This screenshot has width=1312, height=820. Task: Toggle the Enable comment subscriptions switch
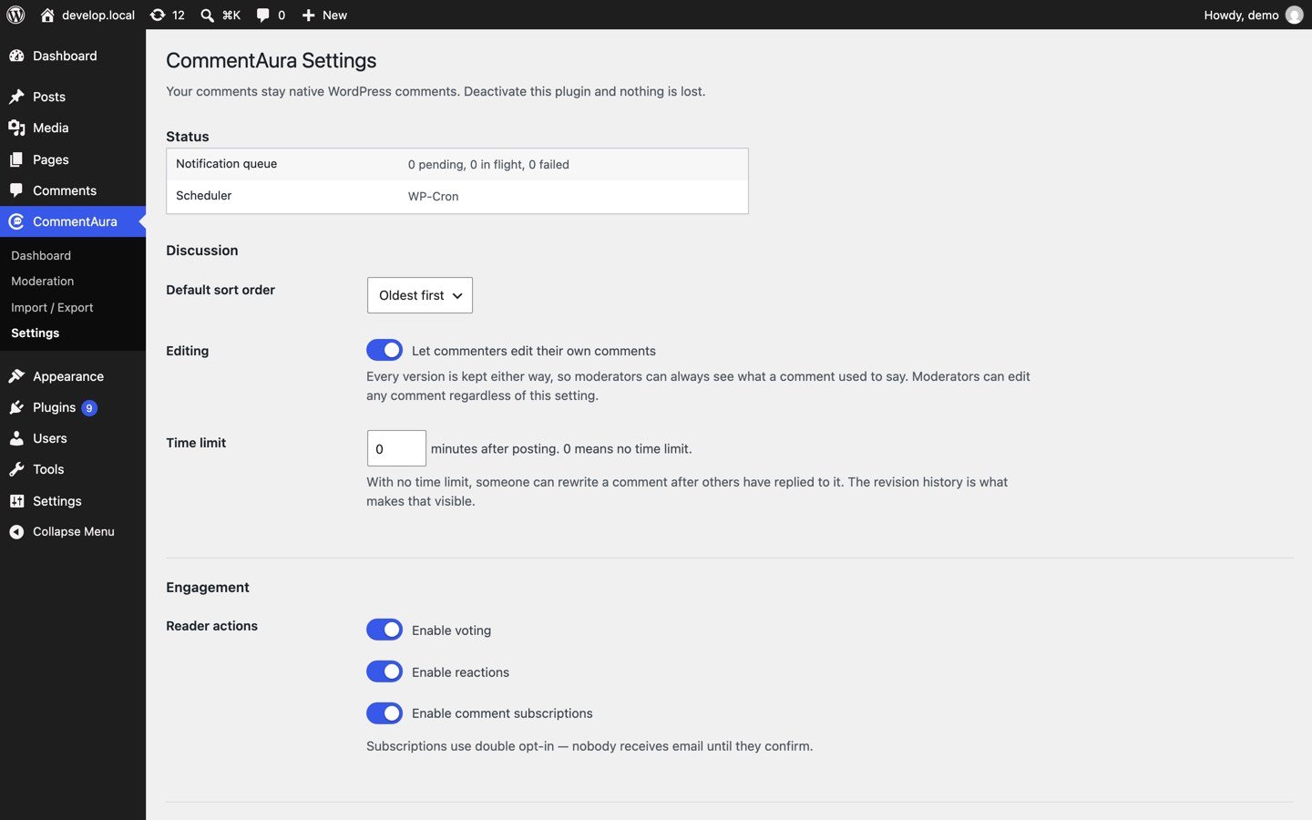click(x=384, y=712)
